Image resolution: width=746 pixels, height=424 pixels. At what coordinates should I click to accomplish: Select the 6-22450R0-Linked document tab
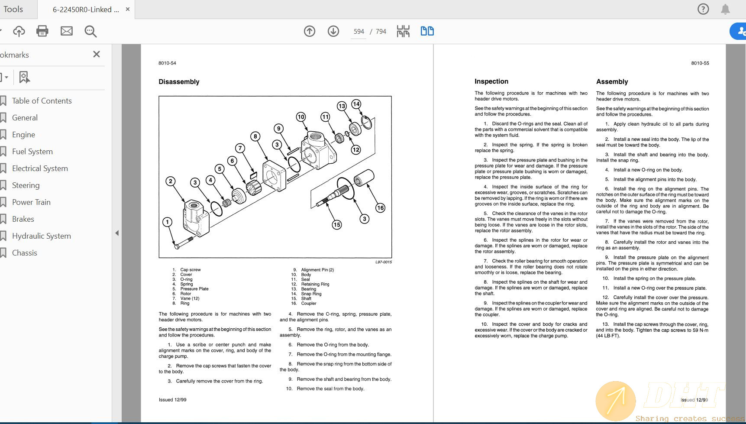(86, 10)
